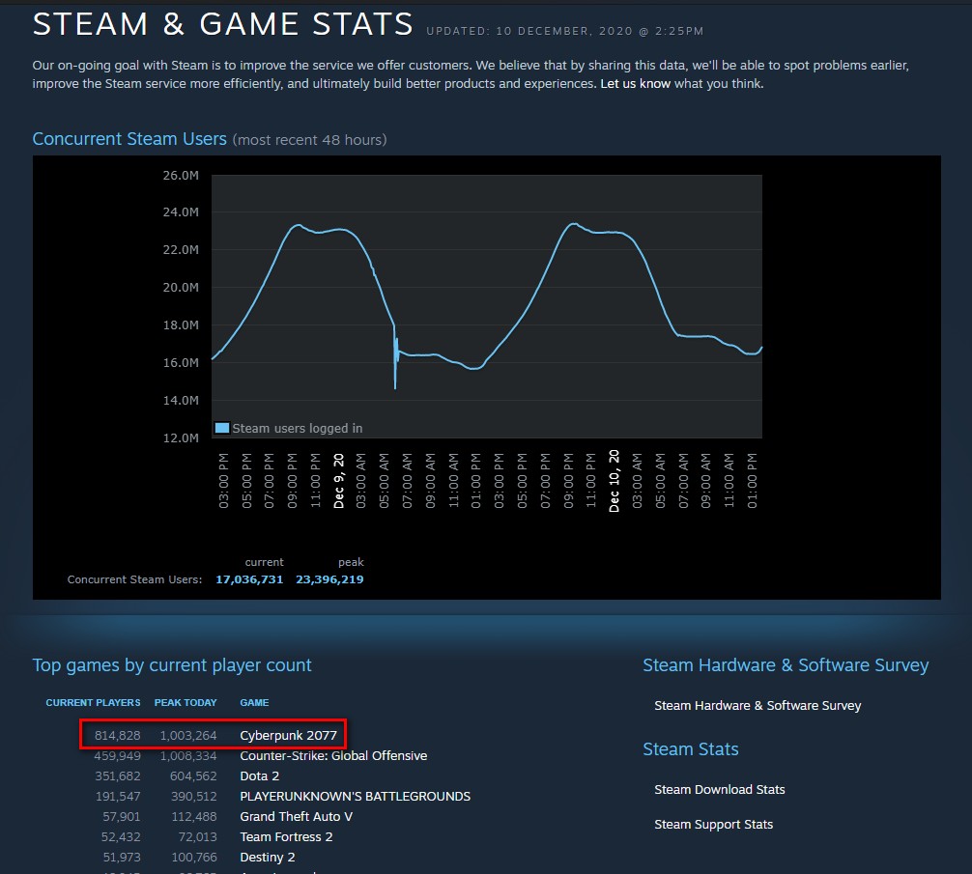
Task: Click Dota 2 current players 351,682
Action: (118, 776)
